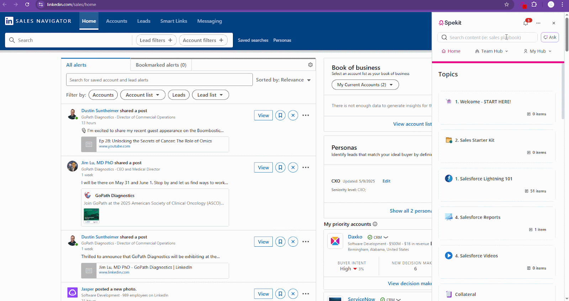
Task: Open the browser profile avatar
Action: pos(551,5)
